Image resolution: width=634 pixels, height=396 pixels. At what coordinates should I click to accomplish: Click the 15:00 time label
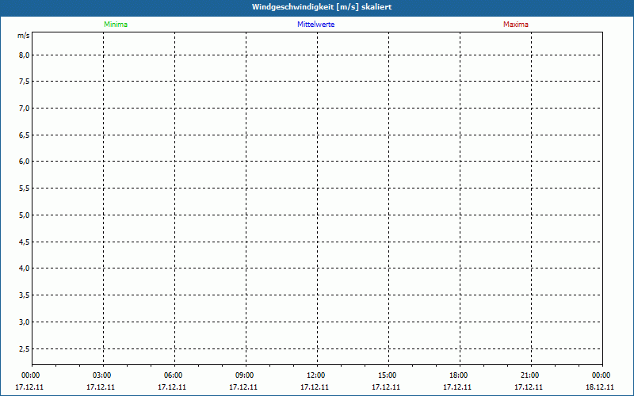388,375
